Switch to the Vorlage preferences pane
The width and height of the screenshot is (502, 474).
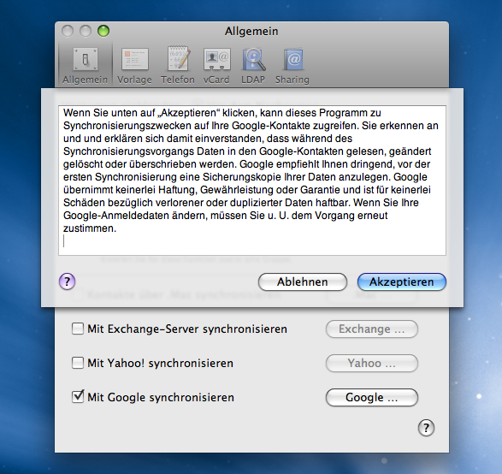point(134,66)
